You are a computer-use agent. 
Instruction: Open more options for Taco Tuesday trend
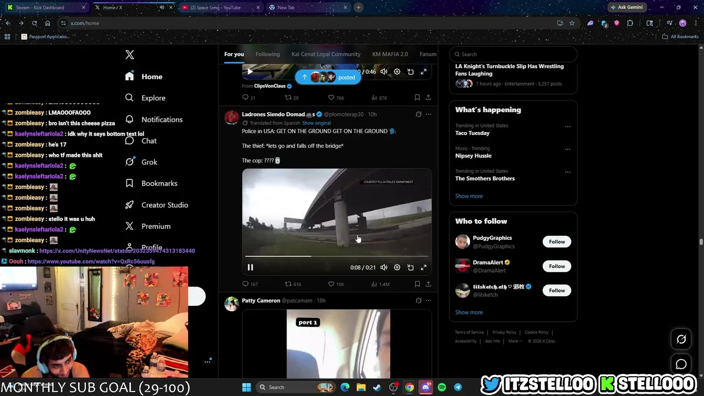point(568,127)
